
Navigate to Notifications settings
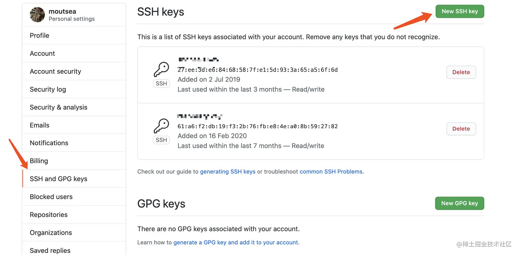49,143
